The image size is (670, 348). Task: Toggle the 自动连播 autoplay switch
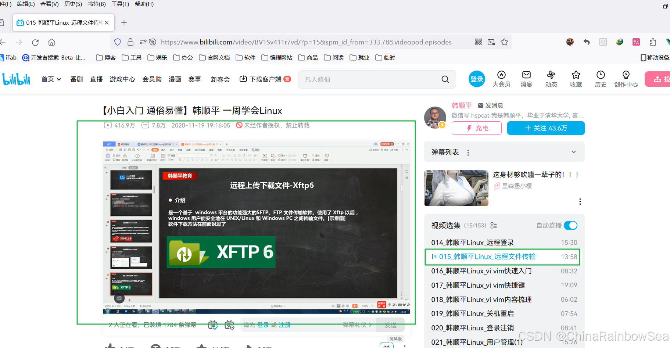pyautogui.click(x=570, y=225)
